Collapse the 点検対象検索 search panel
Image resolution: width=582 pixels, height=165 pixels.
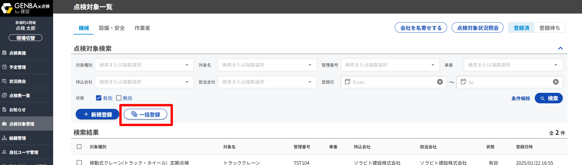[x=560, y=48]
